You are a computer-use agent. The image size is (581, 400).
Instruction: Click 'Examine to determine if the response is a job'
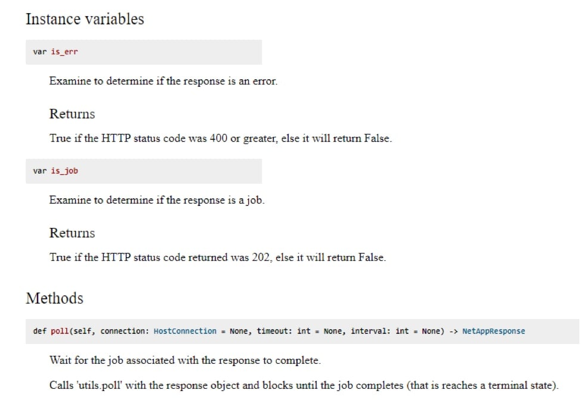pos(157,200)
